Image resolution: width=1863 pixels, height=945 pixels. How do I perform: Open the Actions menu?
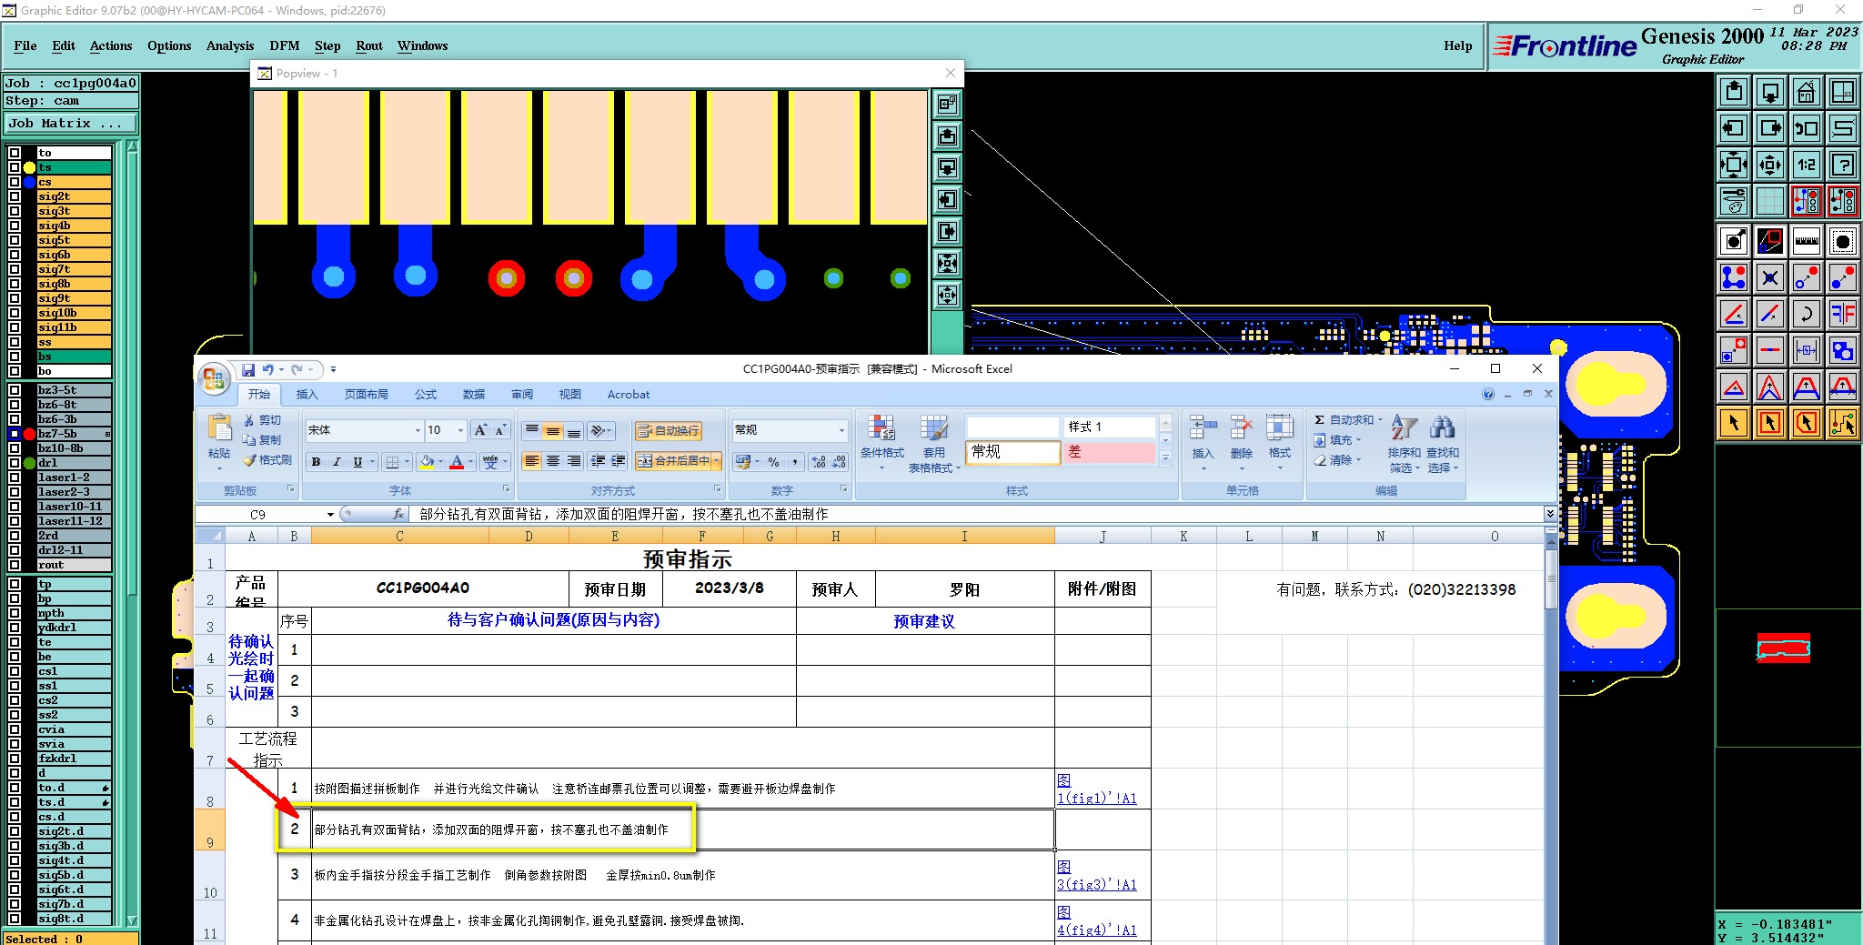(111, 45)
